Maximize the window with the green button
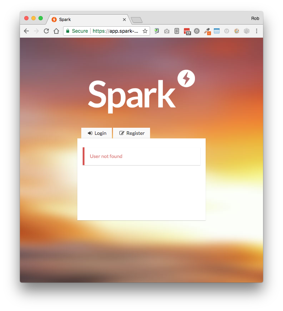This screenshot has height=311, width=283. pos(41,18)
